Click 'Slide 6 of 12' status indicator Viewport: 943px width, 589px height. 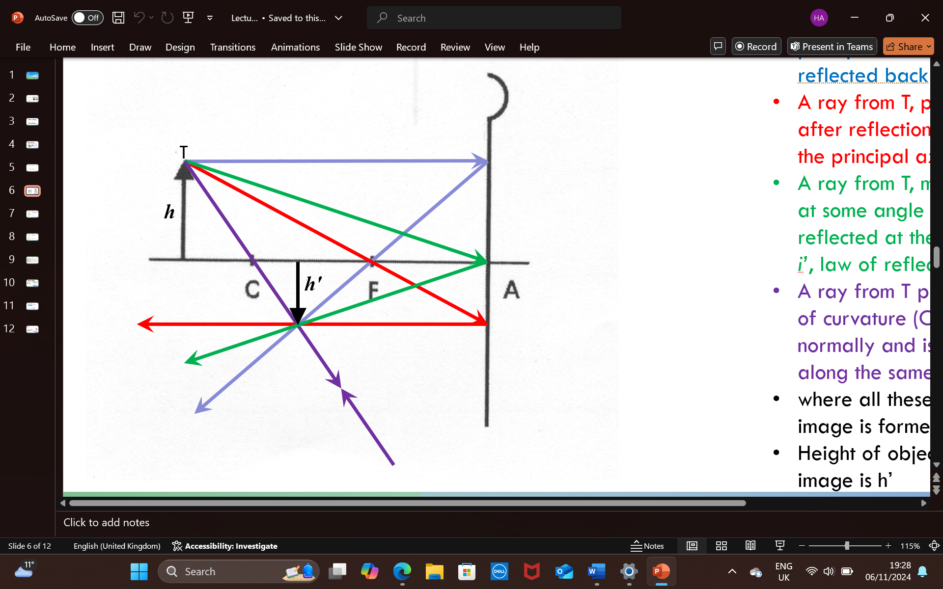point(29,546)
